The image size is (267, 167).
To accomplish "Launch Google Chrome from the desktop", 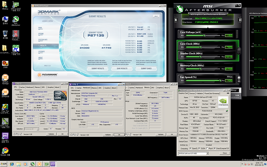I will point(5,152).
